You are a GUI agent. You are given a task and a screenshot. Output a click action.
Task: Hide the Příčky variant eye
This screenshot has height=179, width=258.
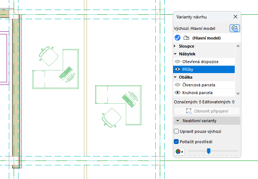click(178, 69)
